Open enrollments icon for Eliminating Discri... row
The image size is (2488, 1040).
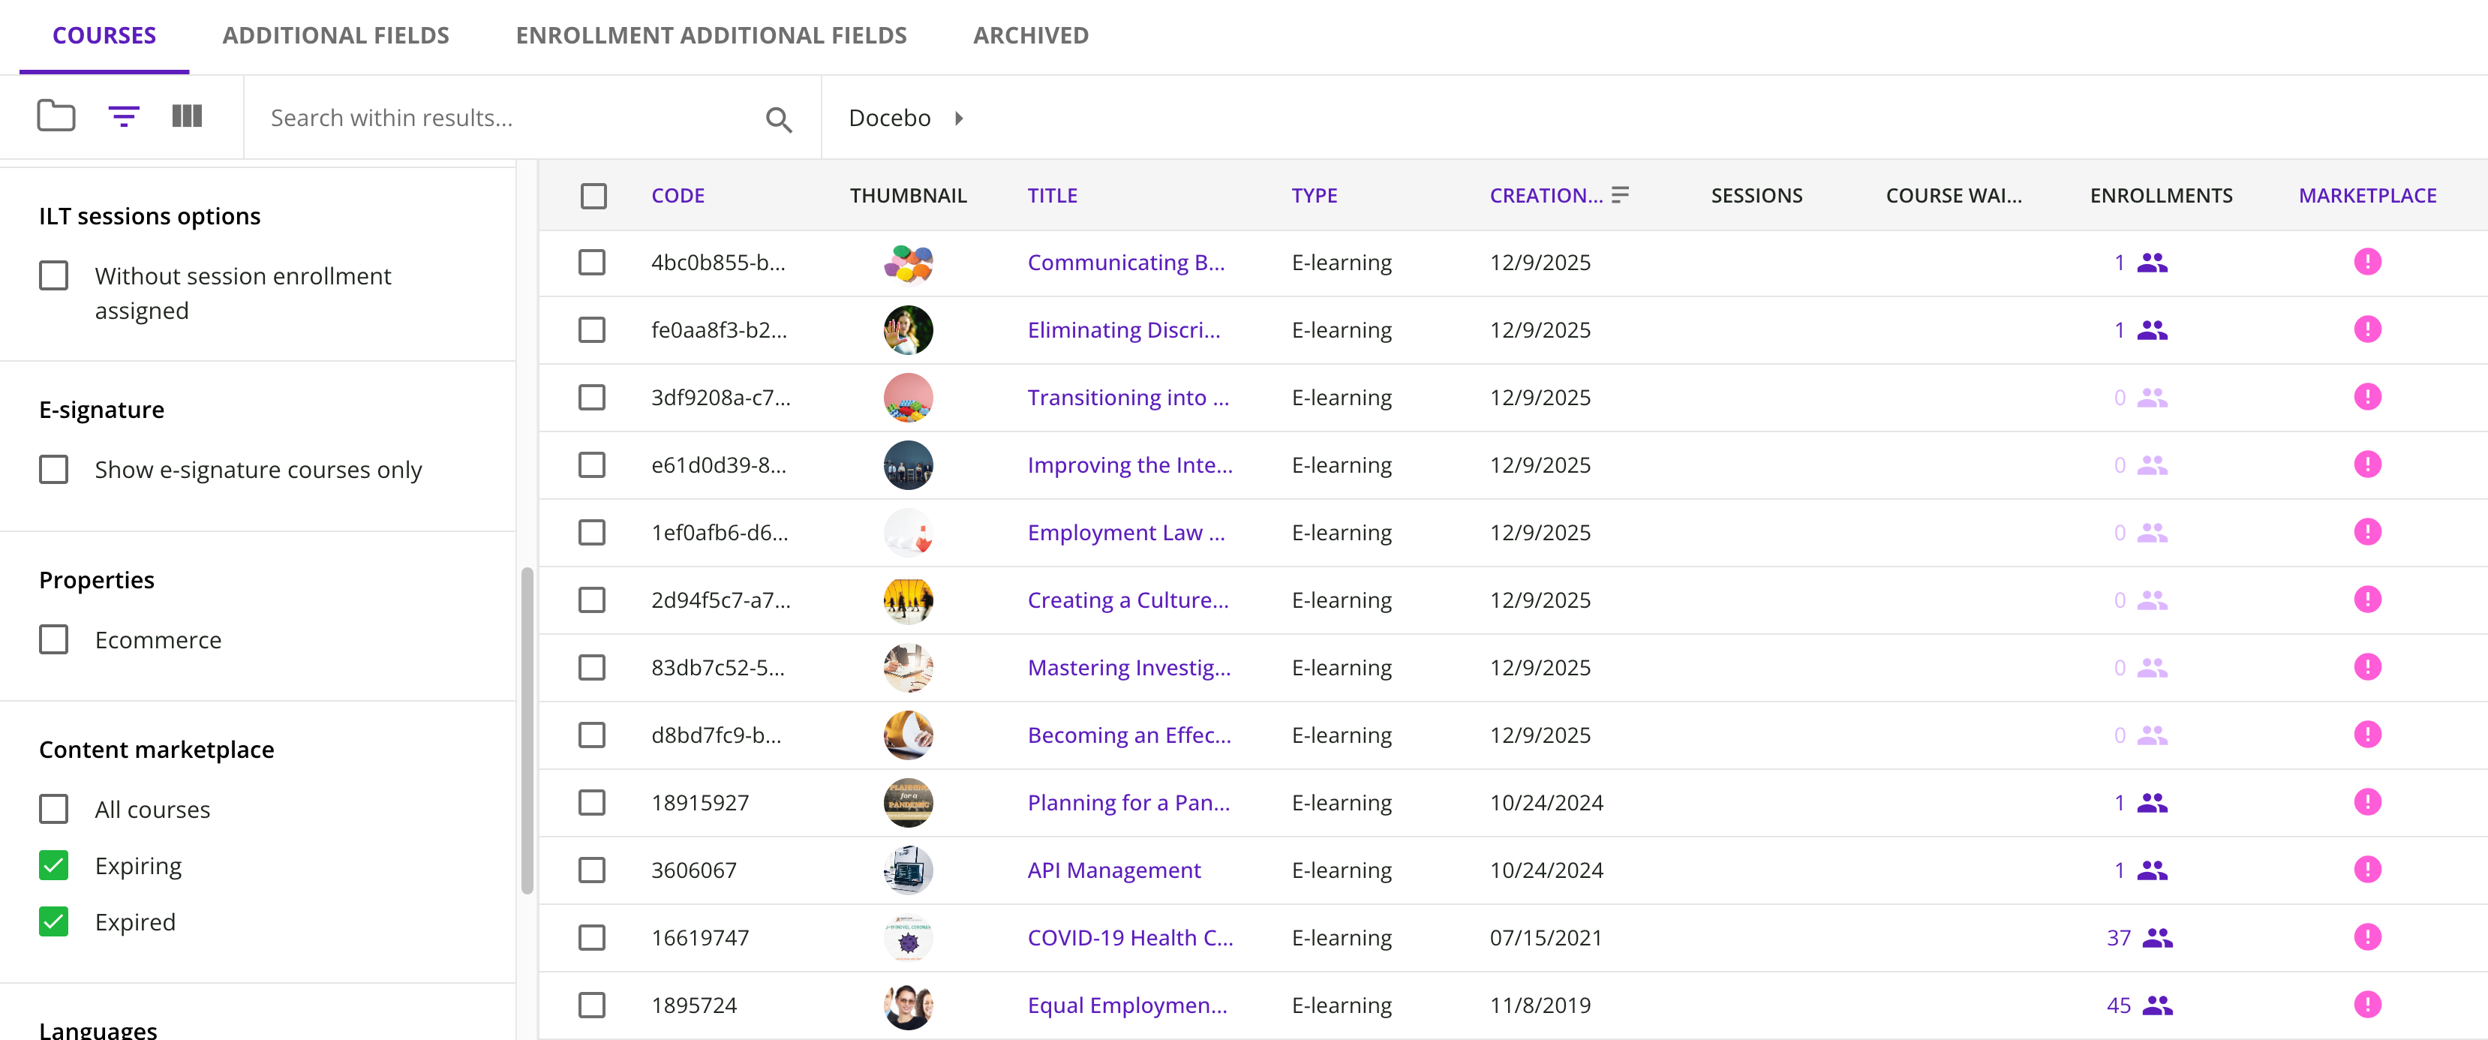(2152, 330)
